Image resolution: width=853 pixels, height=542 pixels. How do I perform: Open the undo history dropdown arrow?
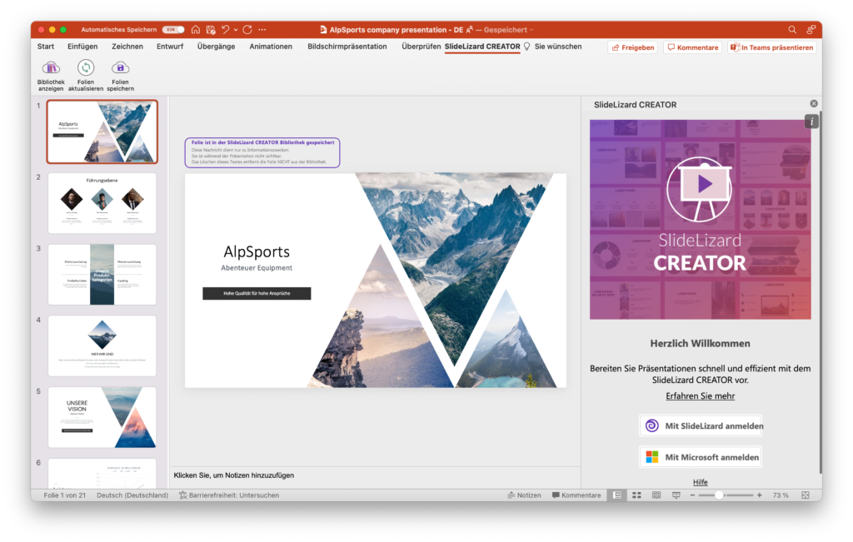(x=236, y=30)
